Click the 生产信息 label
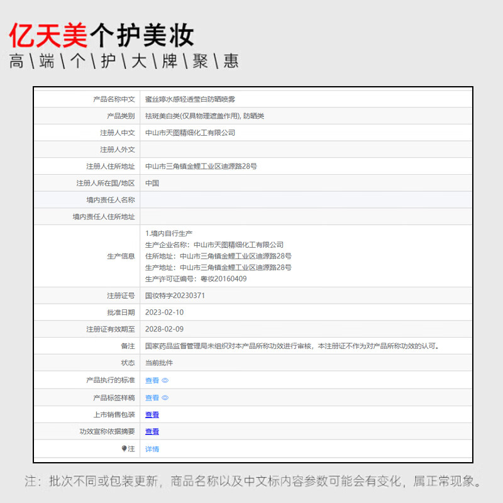This screenshot has height=503, width=503. pos(121,257)
